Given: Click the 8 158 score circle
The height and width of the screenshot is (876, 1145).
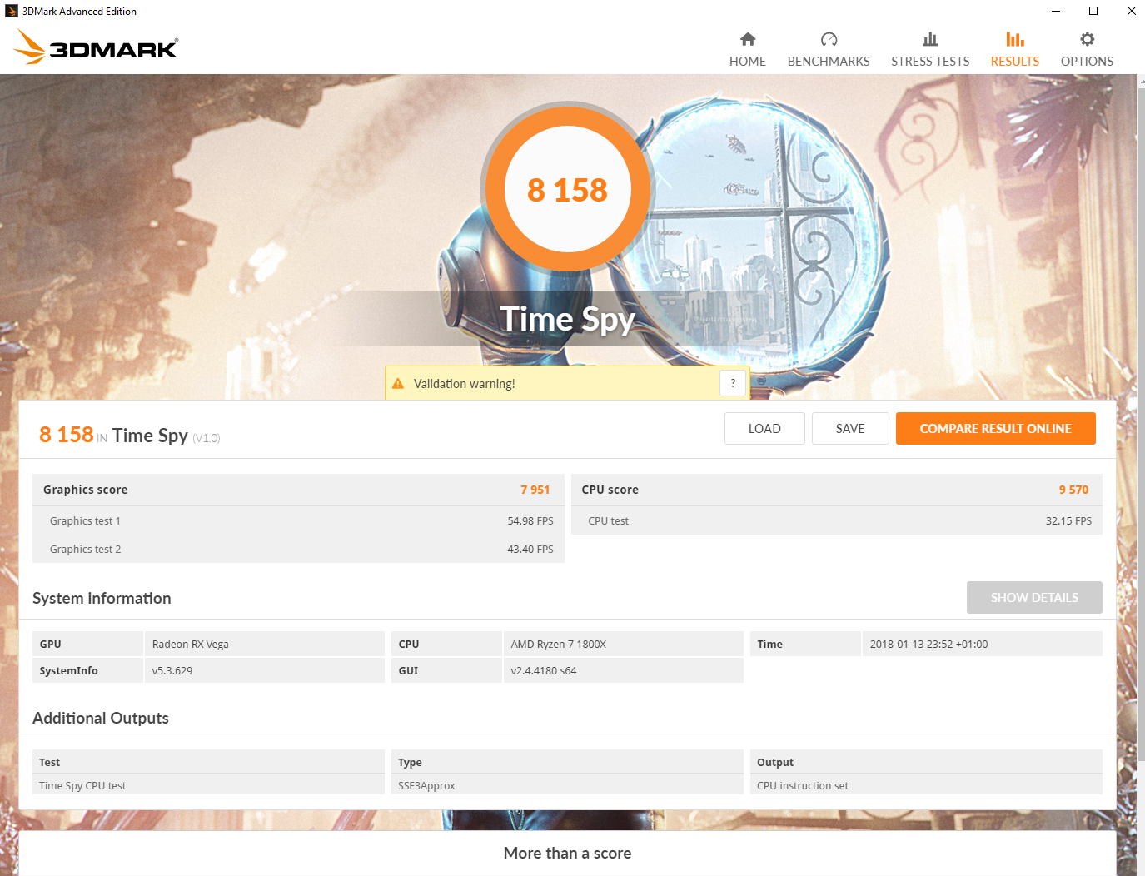Looking at the screenshot, I should coord(568,189).
